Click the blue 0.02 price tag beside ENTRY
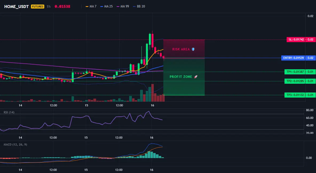The image size is (316, 173). (311, 58)
